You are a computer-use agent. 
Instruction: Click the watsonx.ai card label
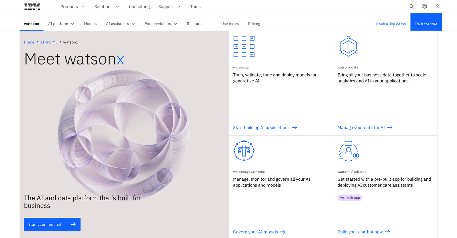click(x=241, y=68)
